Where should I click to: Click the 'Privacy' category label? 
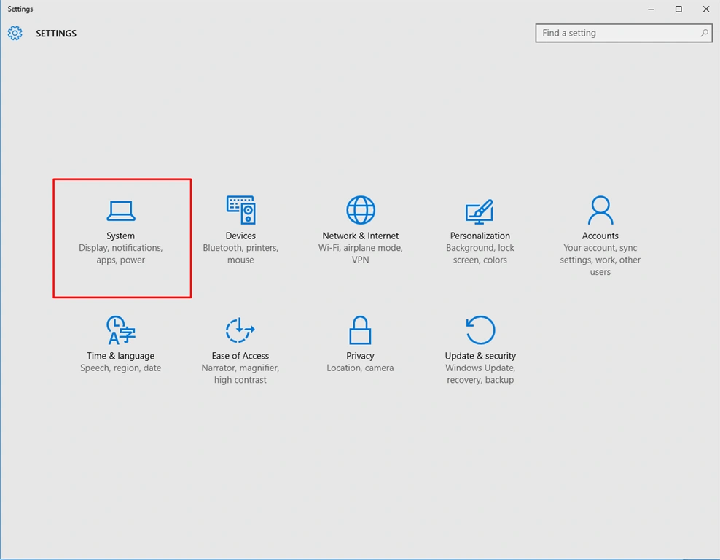(360, 356)
